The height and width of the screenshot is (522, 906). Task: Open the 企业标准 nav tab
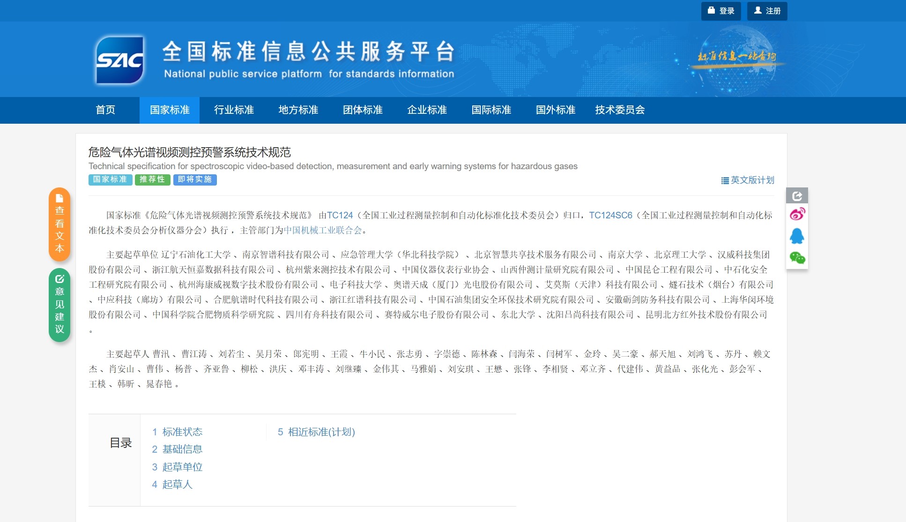click(427, 110)
